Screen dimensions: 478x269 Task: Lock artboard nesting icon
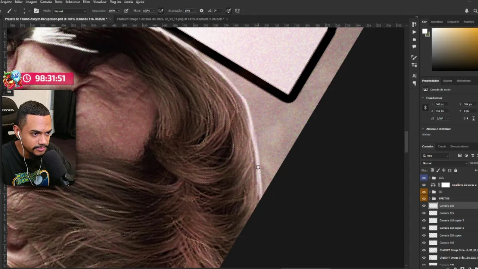click(450, 170)
